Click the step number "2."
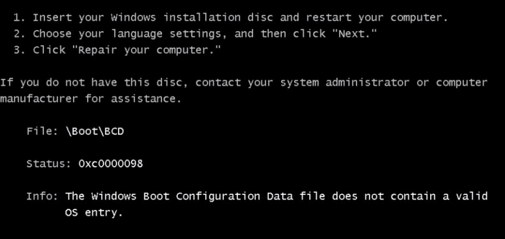Image resolution: width=505 pixels, height=239 pixels. click(x=19, y=34)
